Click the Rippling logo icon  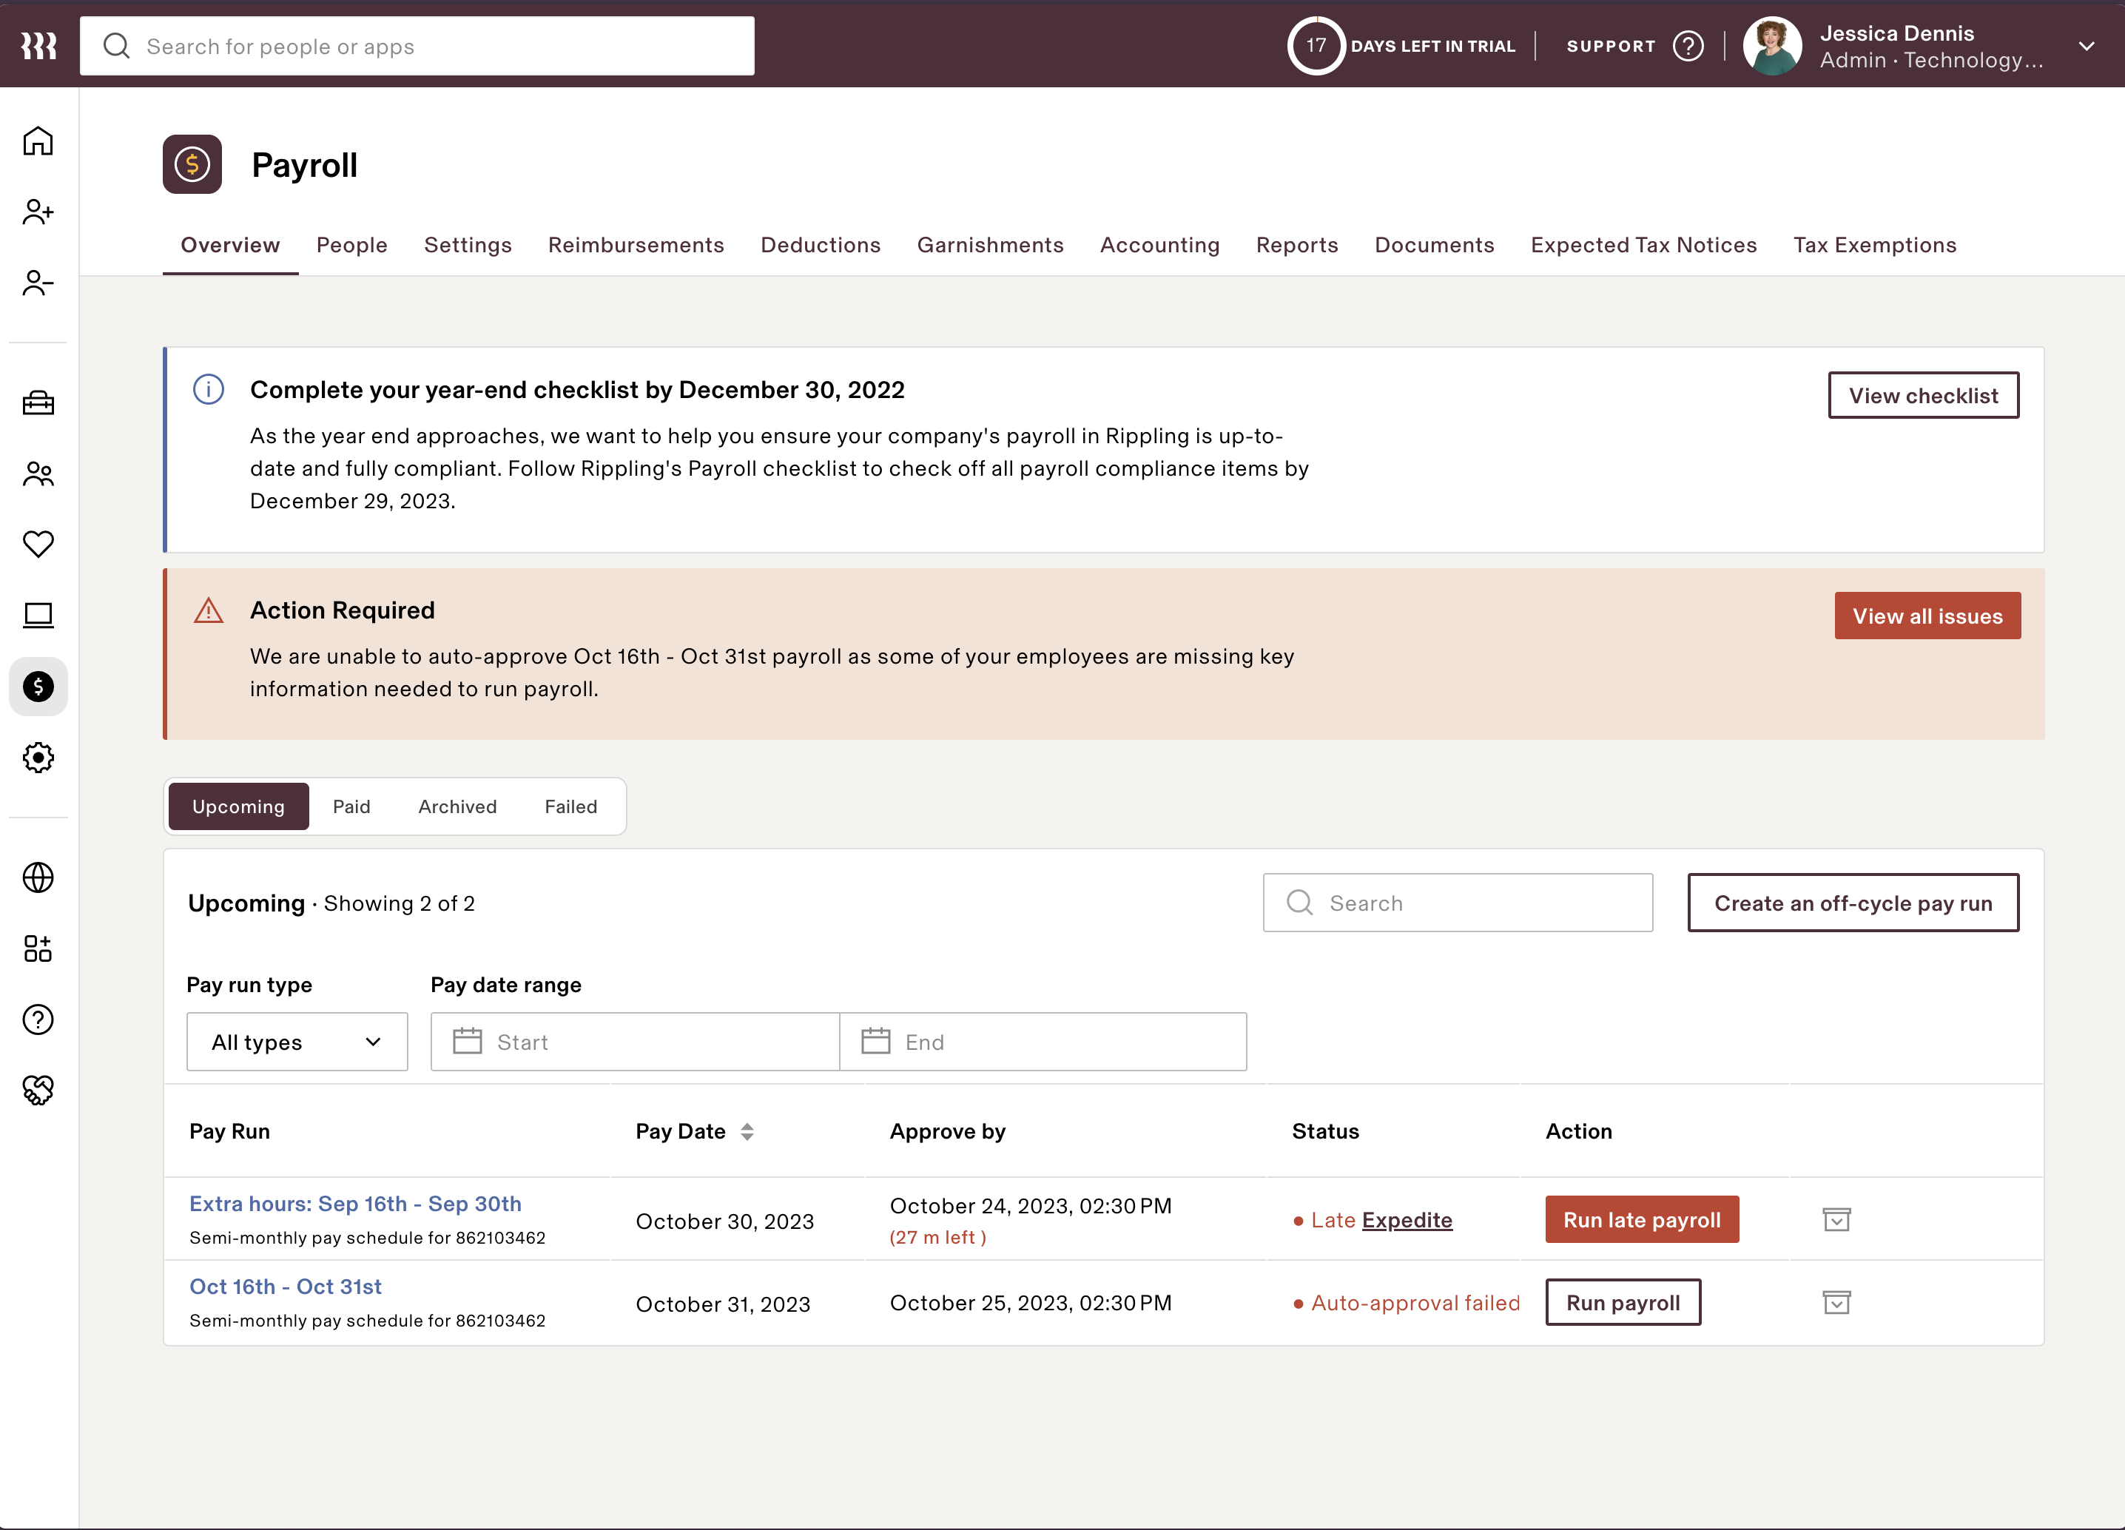tap(38, 45)
